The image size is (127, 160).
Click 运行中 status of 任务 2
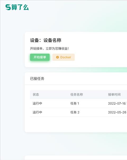pyautogui.click(x=37, y=112)
